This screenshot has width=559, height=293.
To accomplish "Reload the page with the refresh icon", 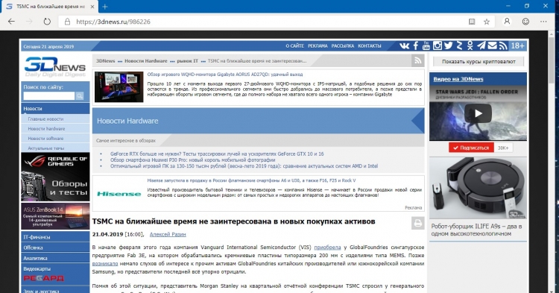I will (x=47, y=22).
